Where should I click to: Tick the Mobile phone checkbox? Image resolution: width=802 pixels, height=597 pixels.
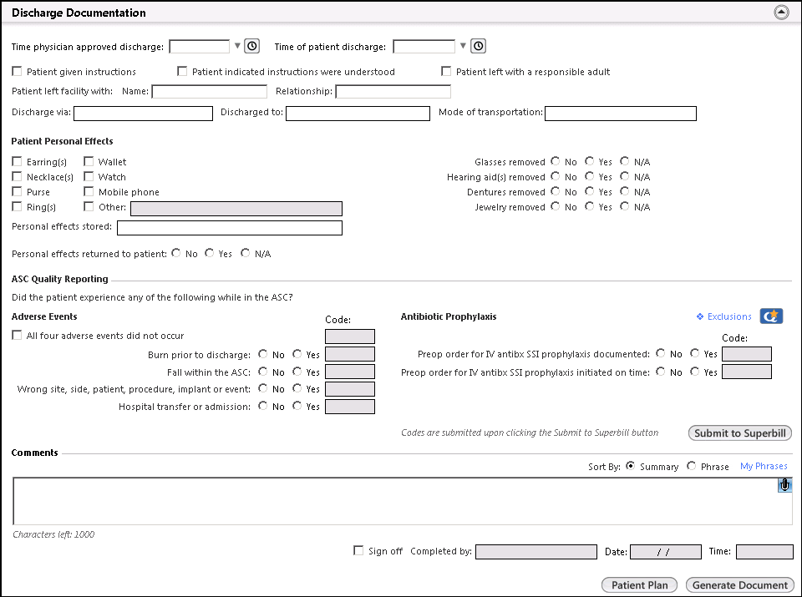(x=89, y=192)
